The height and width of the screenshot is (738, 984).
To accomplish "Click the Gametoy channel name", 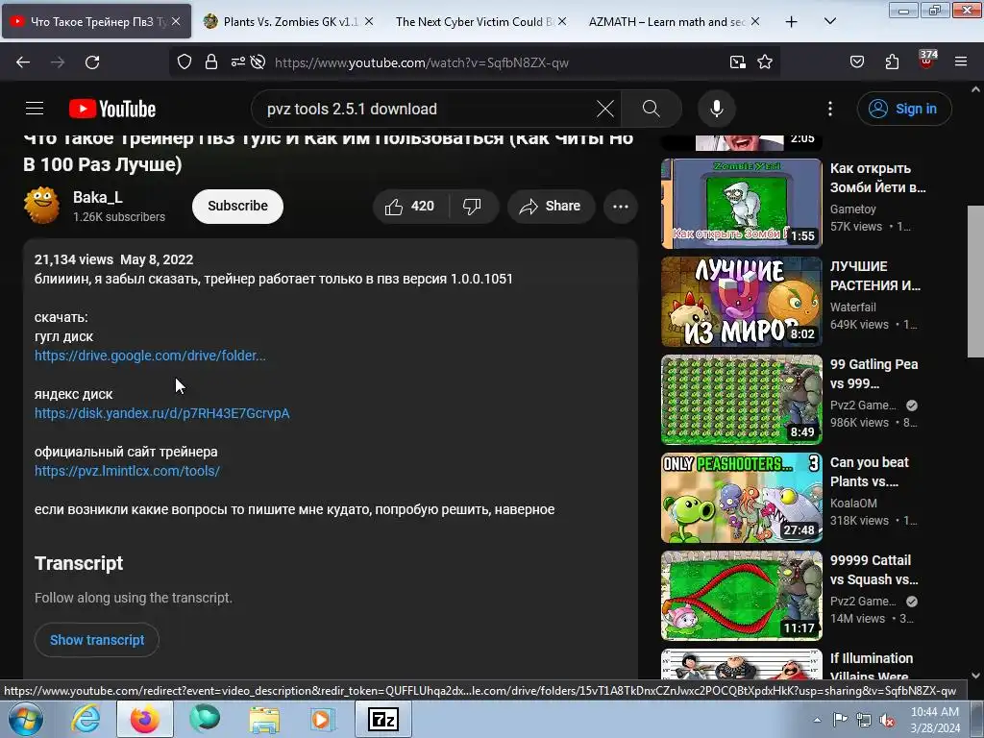I will (x=852, y=209).
